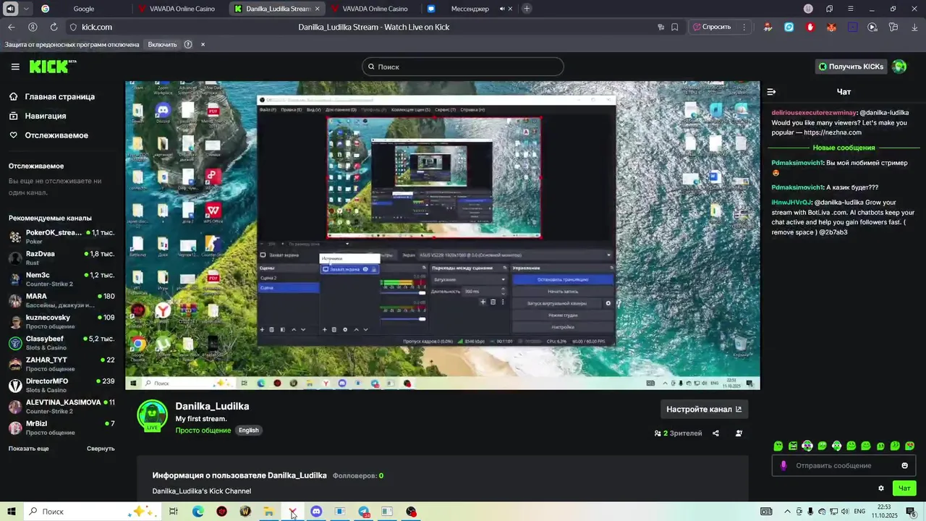The height and width of the screenshot is (521, 926).
Task: Open the Kick hamburger menu
Action: pyautogui.click(x=15, y=67)
